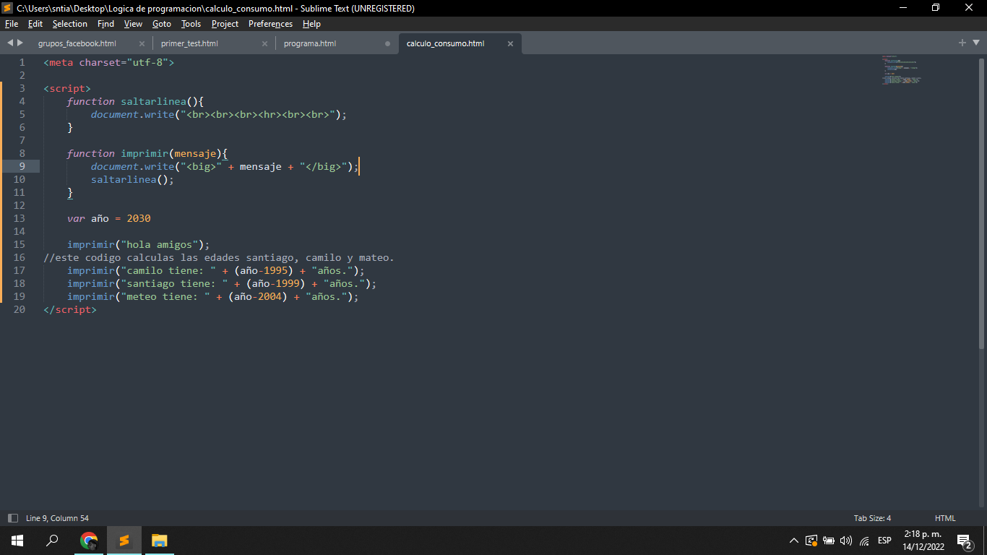This screenshot has height=555, width=987.
Task: Click the number 2004 on line 19
Action: coord(270,296)
